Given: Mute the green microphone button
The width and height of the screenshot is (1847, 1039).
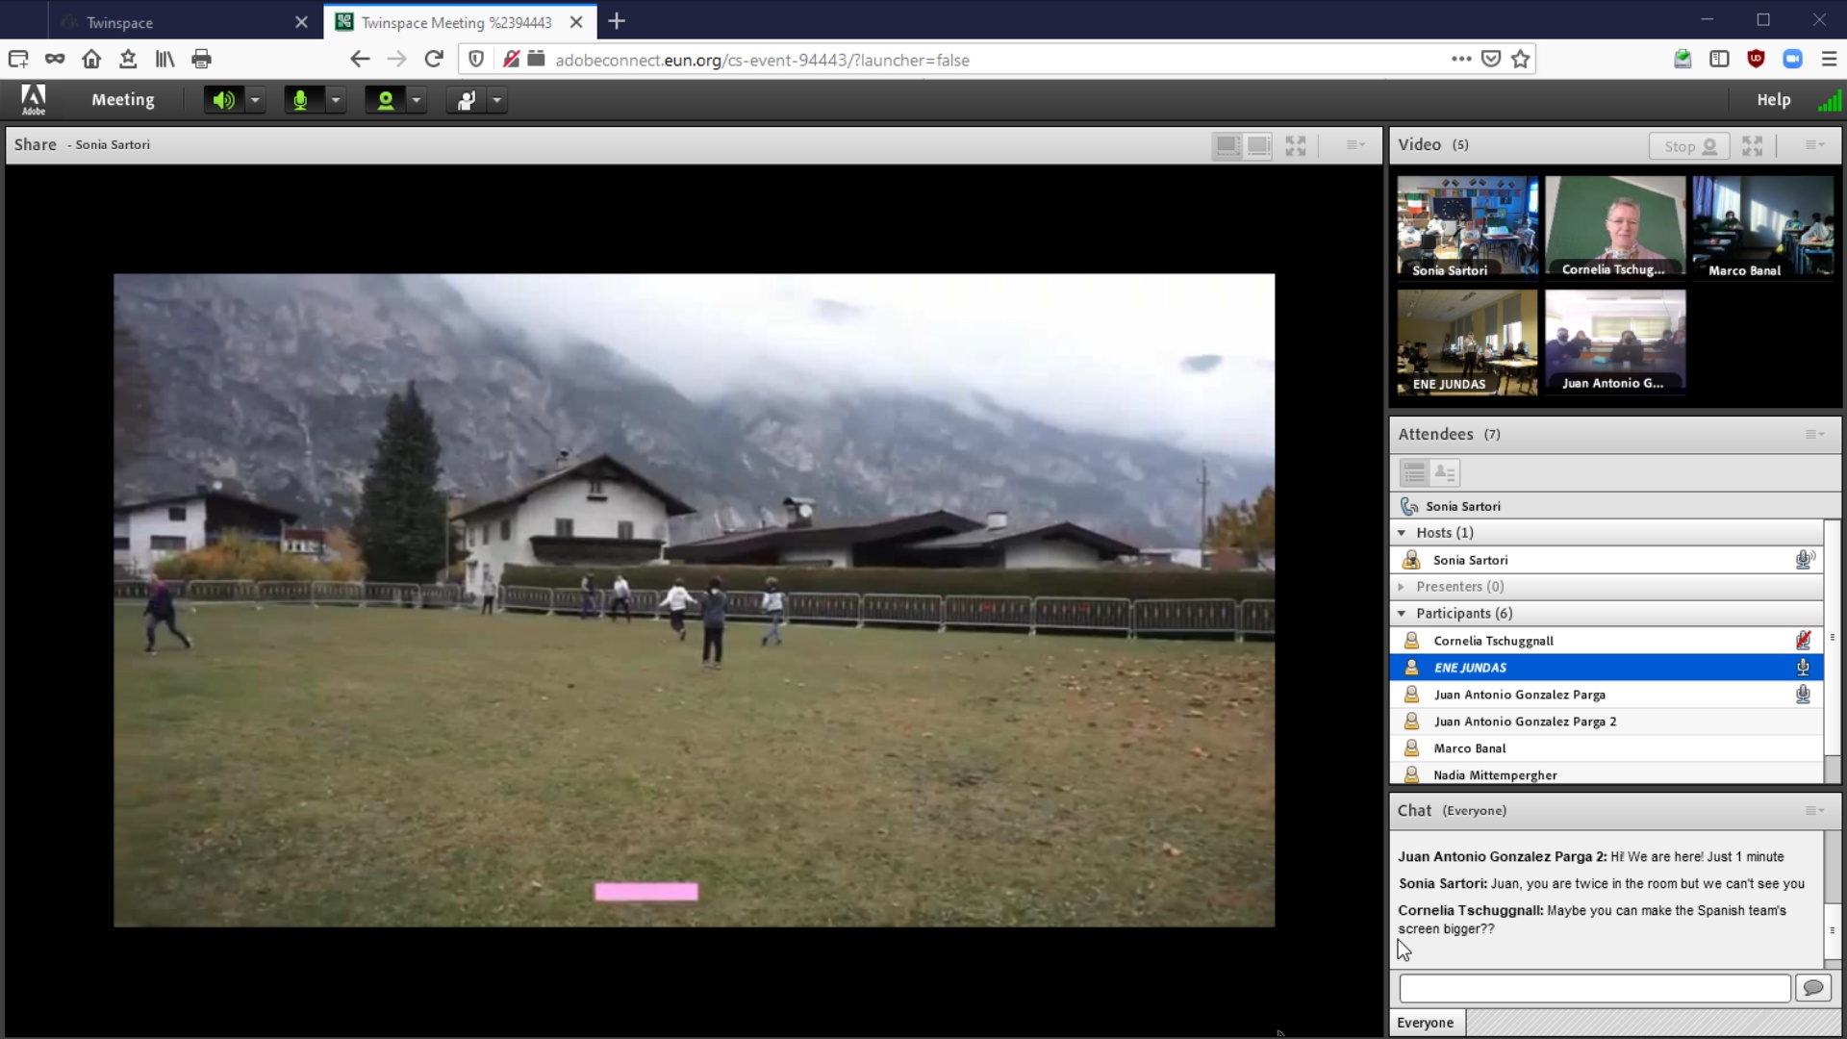Looking at the screenshot, I should click(x=301, y=100).
